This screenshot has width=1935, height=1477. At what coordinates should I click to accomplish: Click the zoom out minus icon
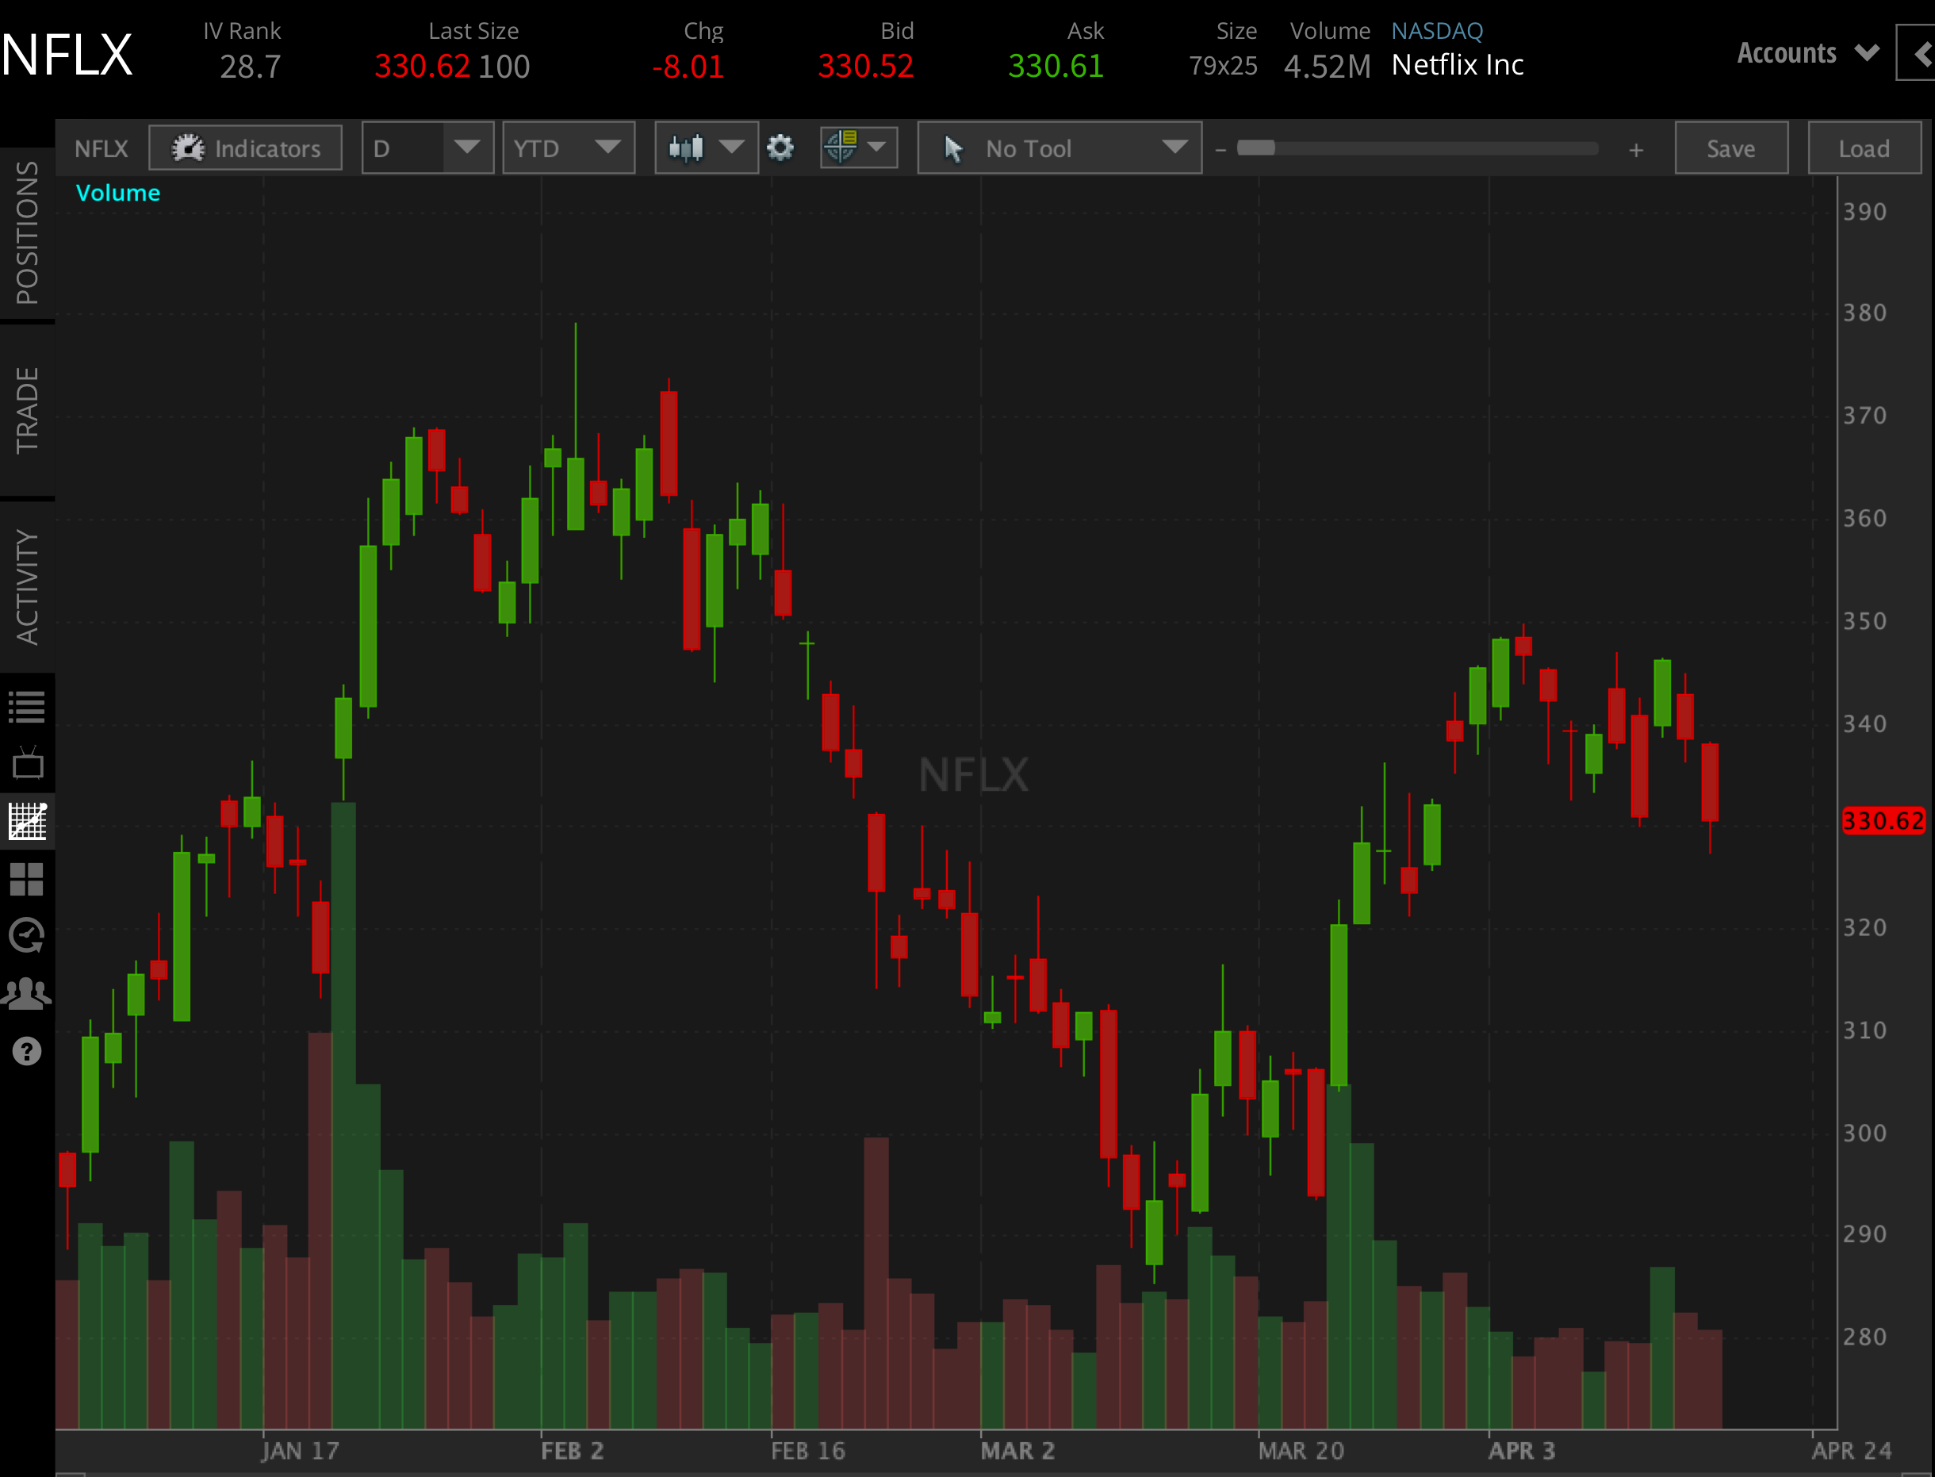coord(1220,151)
